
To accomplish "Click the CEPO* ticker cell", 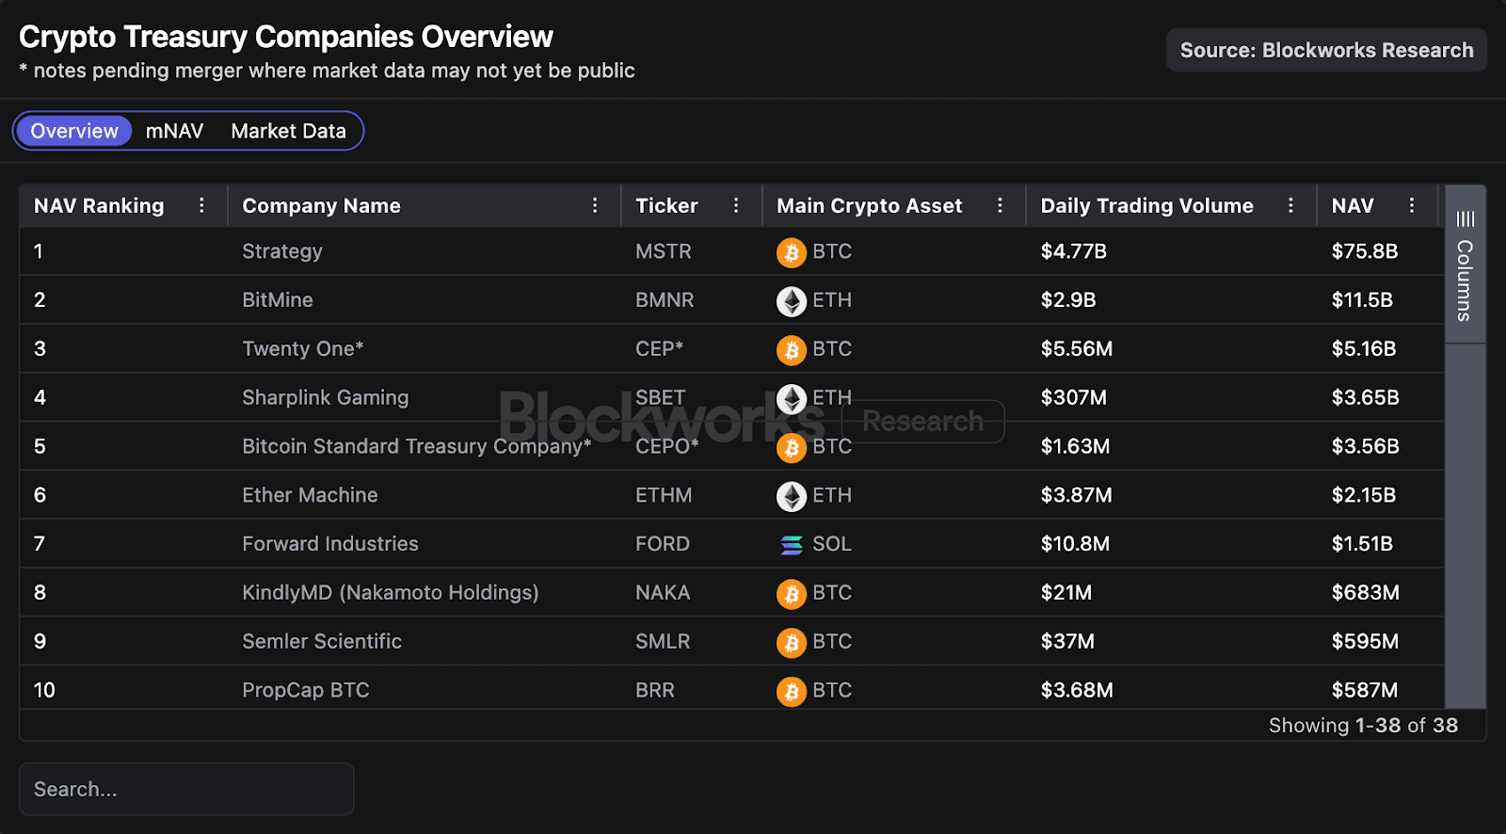I will (x=667, y=446).
